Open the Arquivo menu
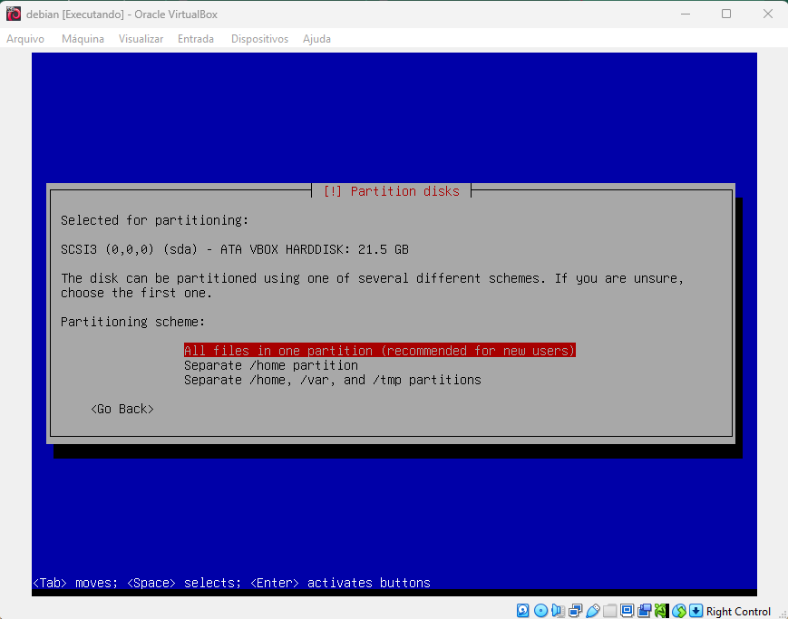Screen dimensions: 788x619 (x=25, y=39)
